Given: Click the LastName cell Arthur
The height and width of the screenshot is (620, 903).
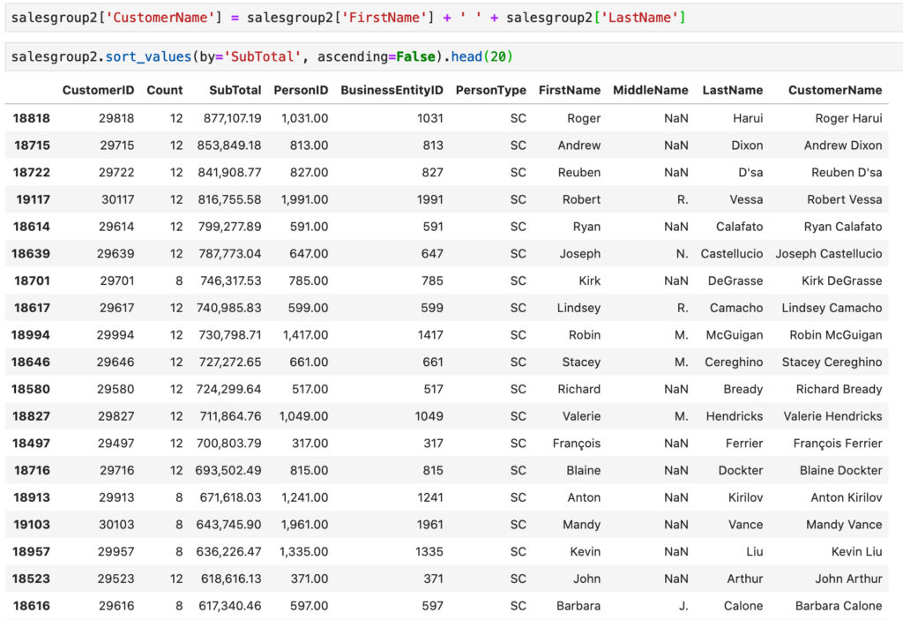Looking at the screenshot, I should click(x=744, y=579).
